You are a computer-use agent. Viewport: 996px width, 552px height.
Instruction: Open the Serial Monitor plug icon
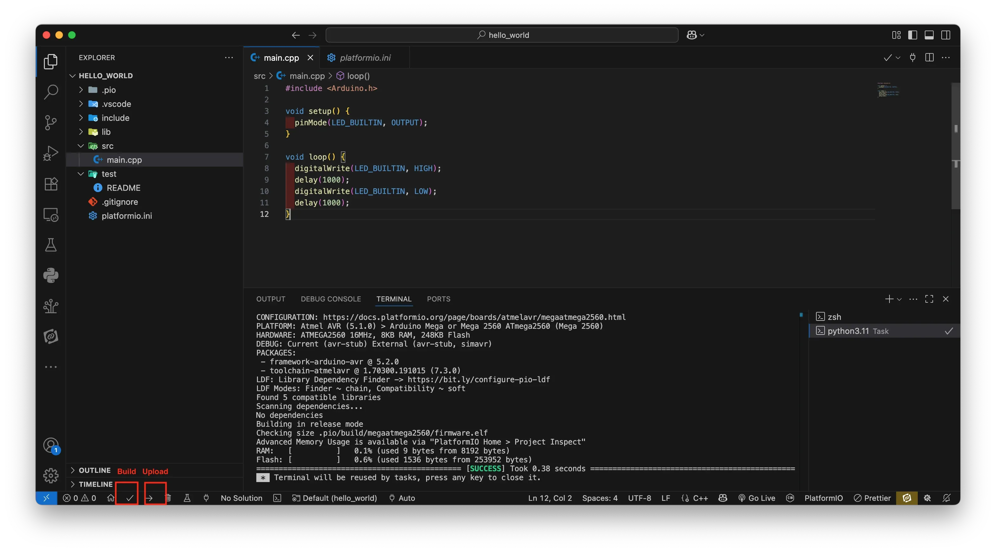pyautogui.click(x=206, y=498)
